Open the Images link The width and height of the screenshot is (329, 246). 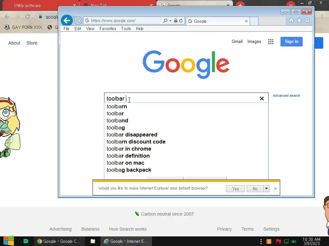(254, 41)
